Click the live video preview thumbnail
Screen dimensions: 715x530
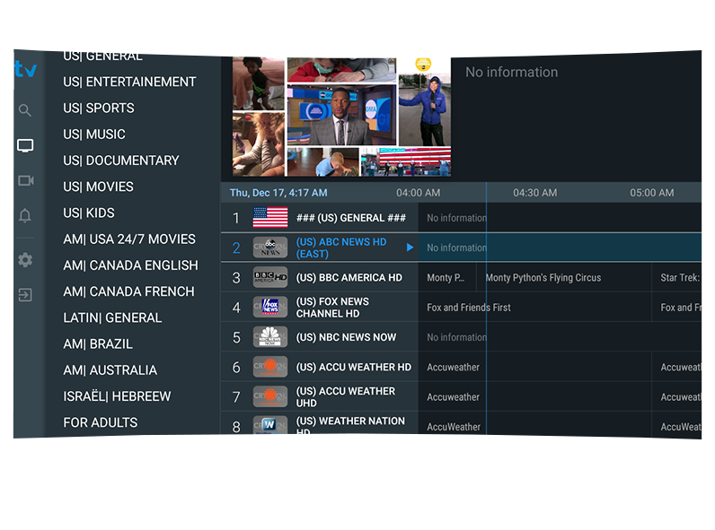341,117
